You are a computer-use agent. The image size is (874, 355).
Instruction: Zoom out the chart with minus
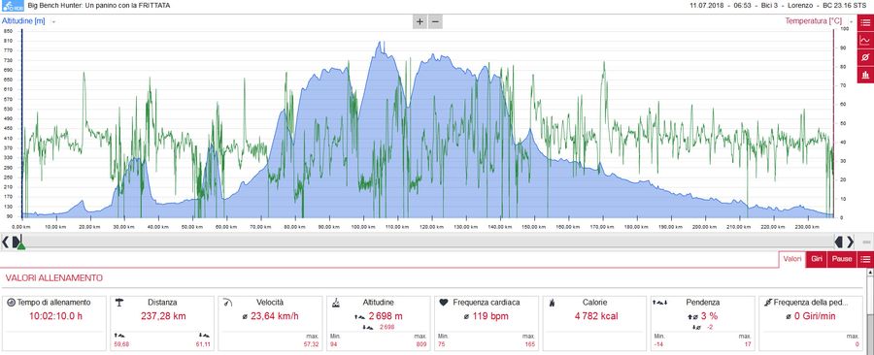(x=435, y=22)
